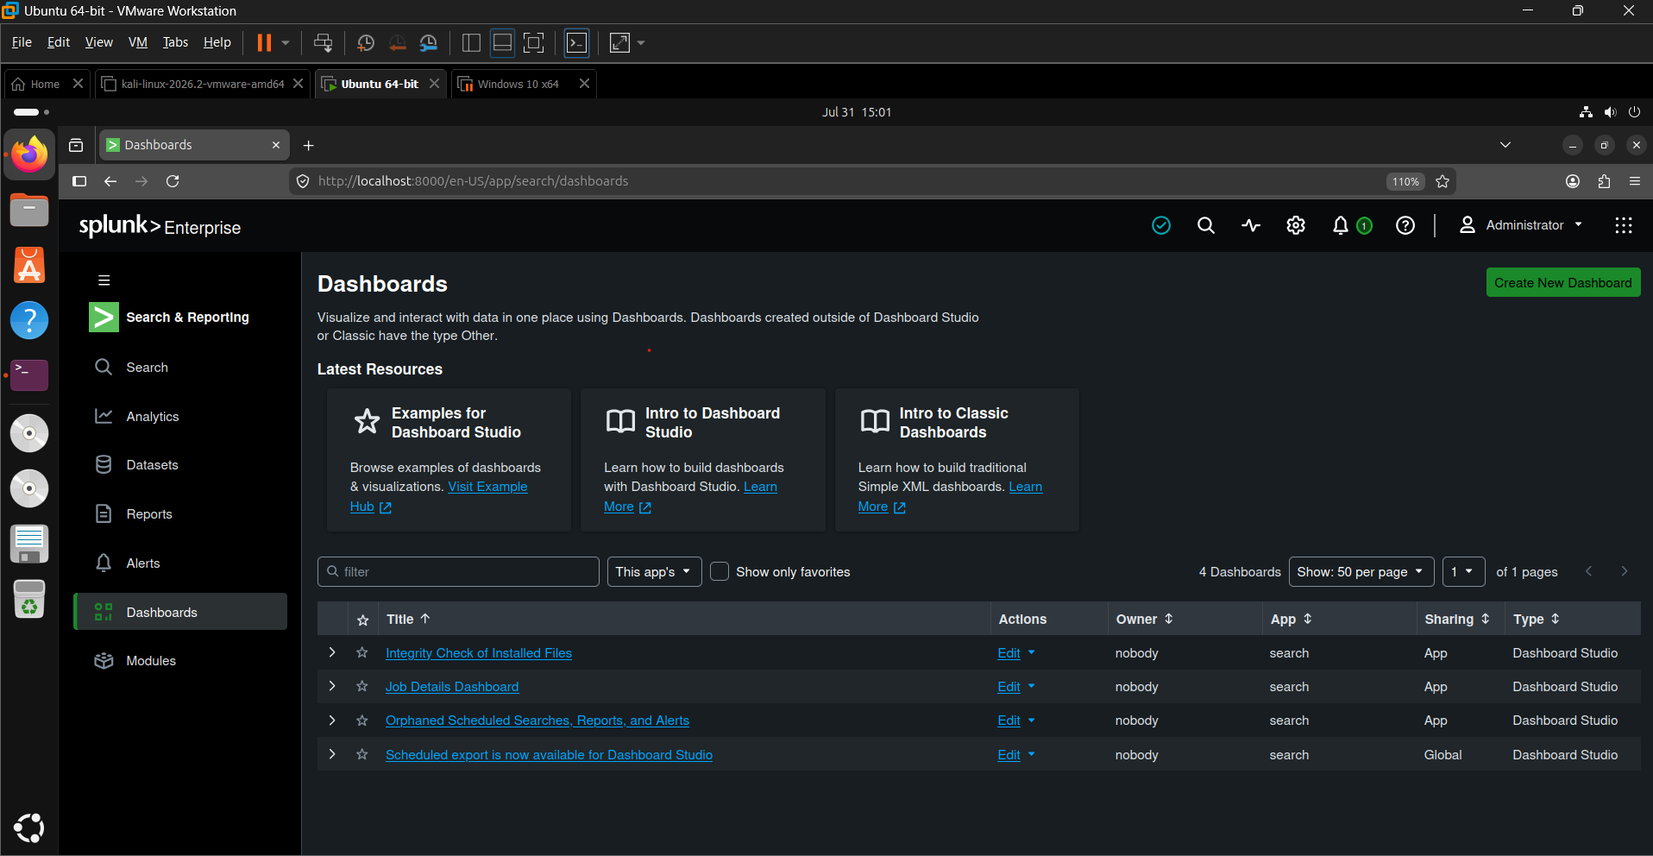Viewport: 1653px width, 856px height.
Task: Click the Splunk health status checkmark icon
Action: 1161,225
